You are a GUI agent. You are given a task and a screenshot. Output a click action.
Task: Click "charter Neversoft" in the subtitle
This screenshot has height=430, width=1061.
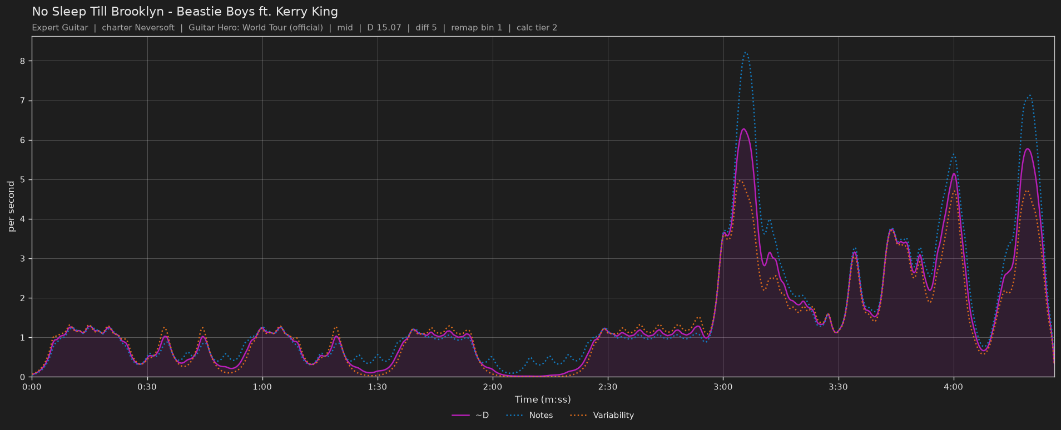coord(138,28)
